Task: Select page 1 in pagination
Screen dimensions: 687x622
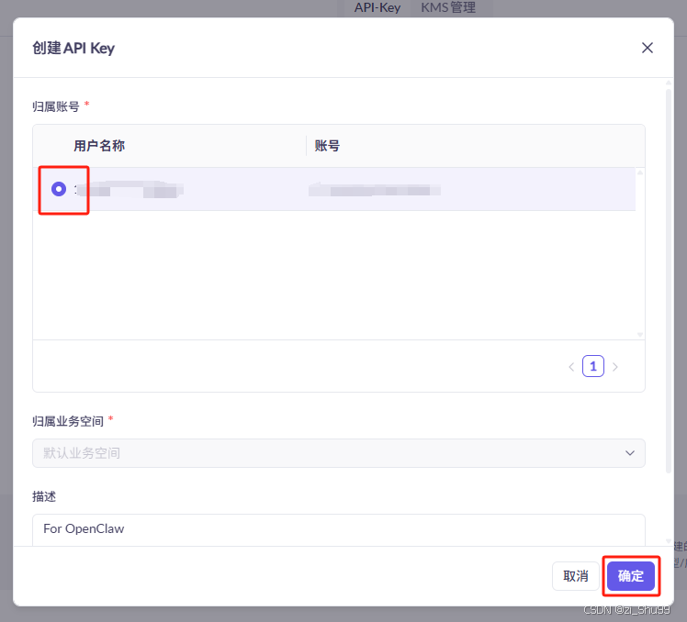Action: pos(592,366)
